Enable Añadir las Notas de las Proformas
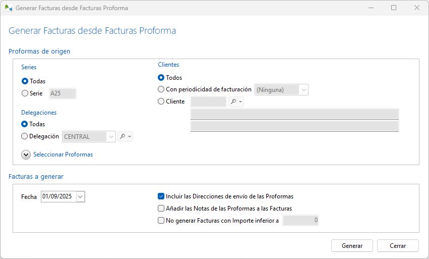This screenshot has height=259, width=429. pyautogui.click(x=161, y=208)
